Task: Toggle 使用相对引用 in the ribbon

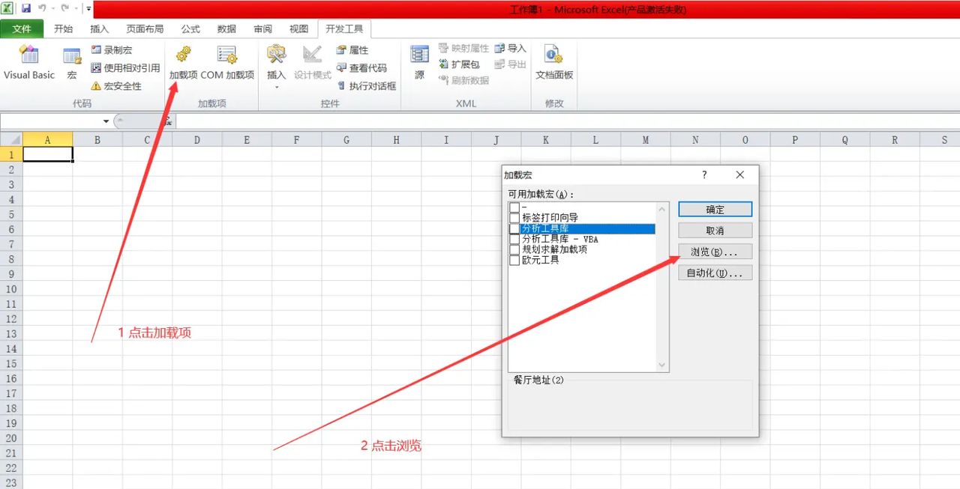Action: pos(124,68)
